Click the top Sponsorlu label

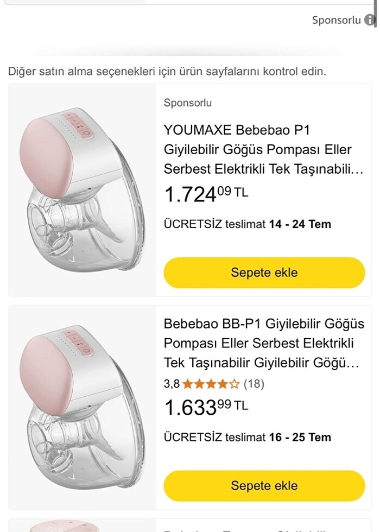[x=336, y=20]
